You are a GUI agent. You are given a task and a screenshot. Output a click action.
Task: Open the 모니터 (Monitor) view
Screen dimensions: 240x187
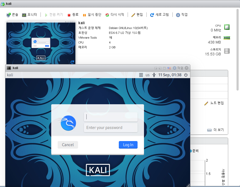[x=29, y=15]
